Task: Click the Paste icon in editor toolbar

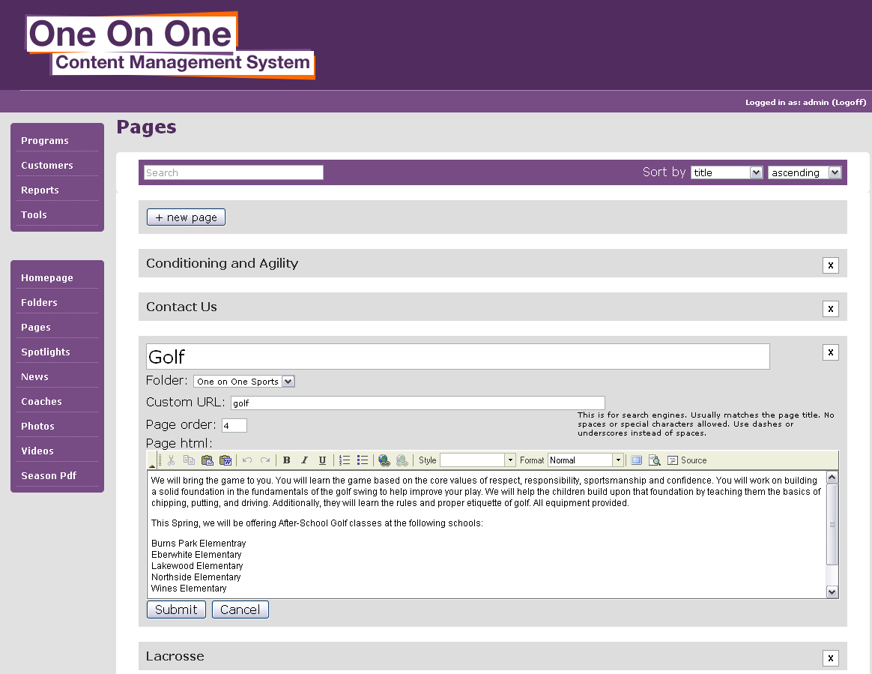Action: pyautogui.click(x=208, y=460)
